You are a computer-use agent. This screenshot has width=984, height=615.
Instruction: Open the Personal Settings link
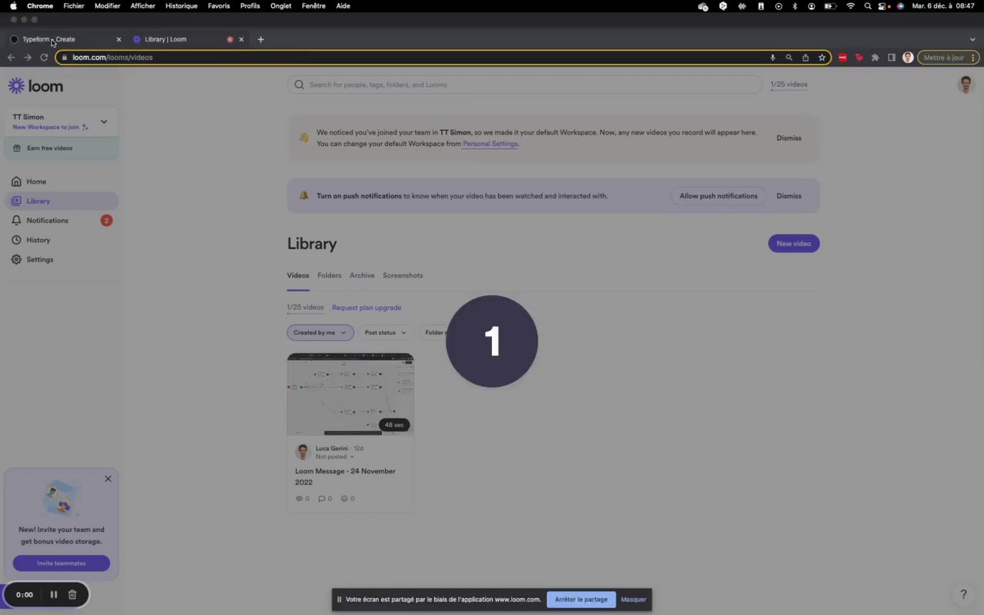tap(490, 144)
